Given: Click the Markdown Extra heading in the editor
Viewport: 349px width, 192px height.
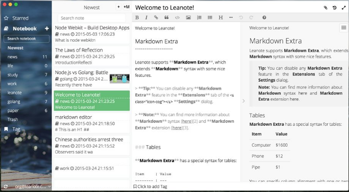Looking at the screenshot, I should click(157, 41).
